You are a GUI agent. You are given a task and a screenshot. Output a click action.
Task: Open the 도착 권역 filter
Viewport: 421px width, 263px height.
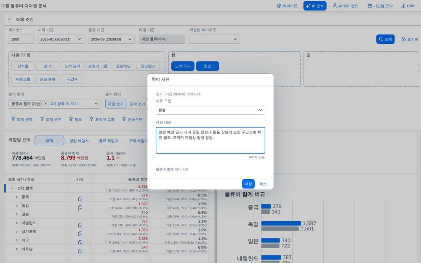(22, 120)
